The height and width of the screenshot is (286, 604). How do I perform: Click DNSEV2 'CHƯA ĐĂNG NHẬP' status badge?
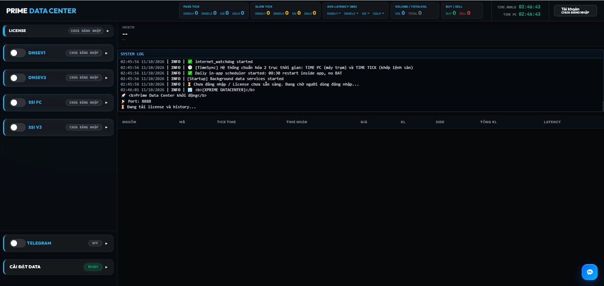(84, 78)
